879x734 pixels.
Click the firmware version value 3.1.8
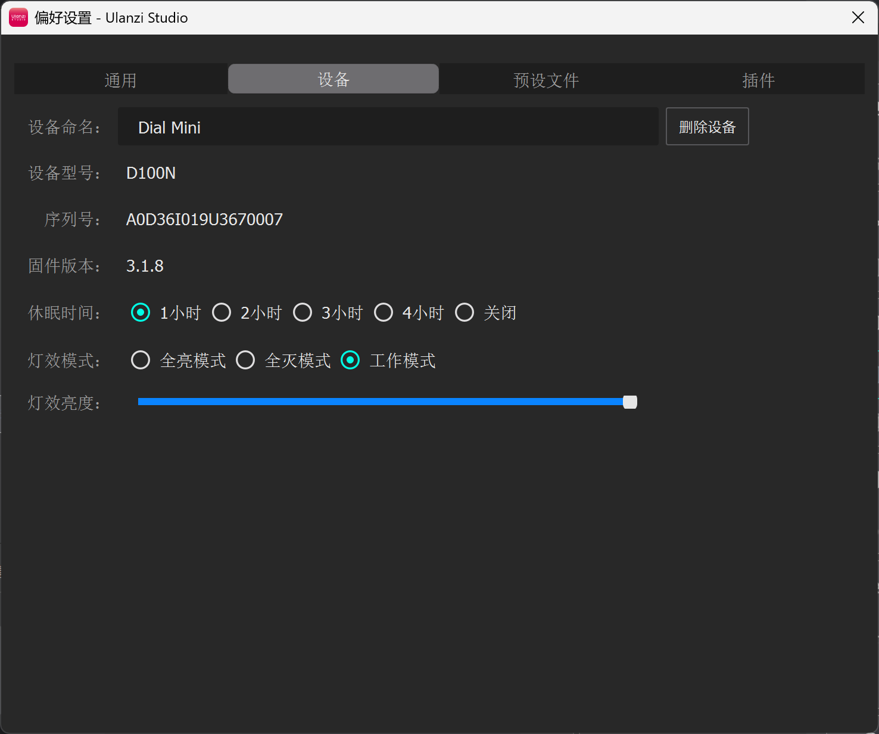click(145, 266)
